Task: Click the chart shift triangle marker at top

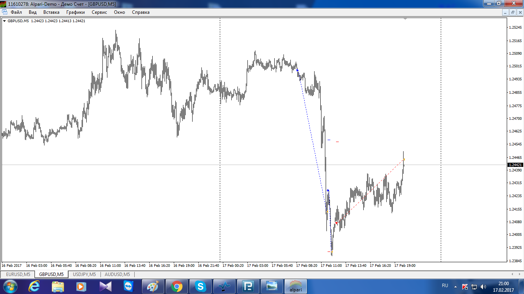Action: pyautogui.click(x=405, y=18)
